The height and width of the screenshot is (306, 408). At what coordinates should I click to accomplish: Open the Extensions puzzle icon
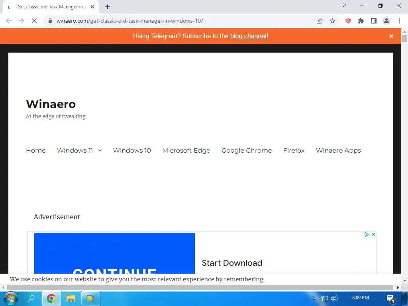tap(361, 21)
